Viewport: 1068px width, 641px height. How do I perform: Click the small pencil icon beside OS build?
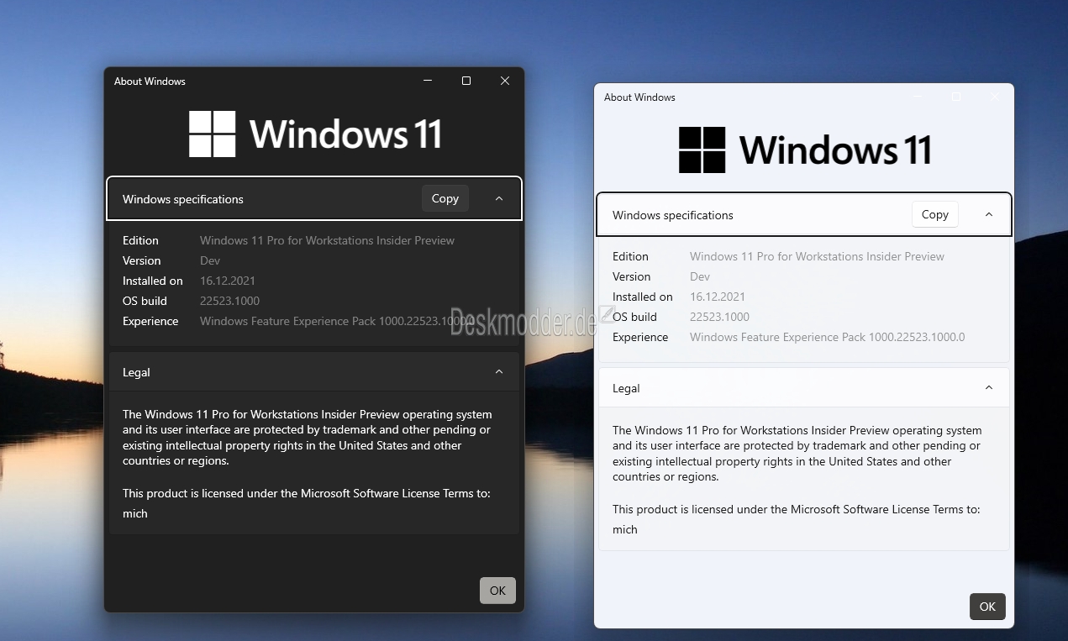coord(607,314)
